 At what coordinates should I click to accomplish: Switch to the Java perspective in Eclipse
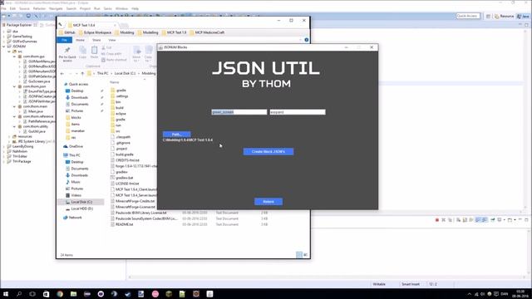point(523,17)
